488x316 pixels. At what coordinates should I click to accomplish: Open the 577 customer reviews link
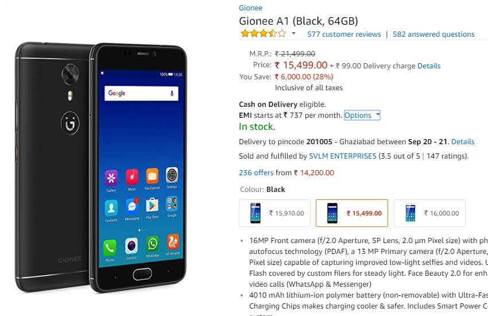[344, 34]
